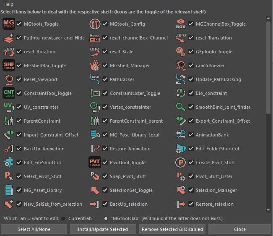This screenshot has height=236, width=273.
Task: Click the ConstraintTool_Toggle CNT icon
Action: (x=9, y=93)
